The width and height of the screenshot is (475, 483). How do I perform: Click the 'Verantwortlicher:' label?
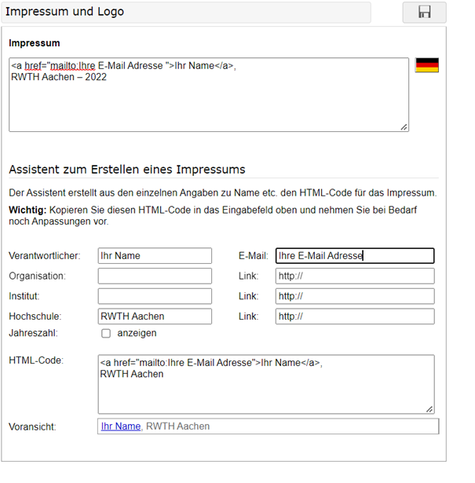[45, 256]
